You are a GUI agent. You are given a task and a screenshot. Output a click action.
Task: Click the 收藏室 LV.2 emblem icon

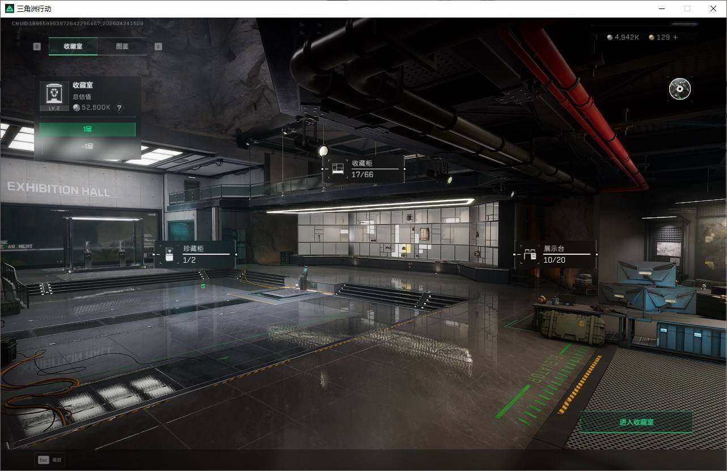[x=54, y=96]
